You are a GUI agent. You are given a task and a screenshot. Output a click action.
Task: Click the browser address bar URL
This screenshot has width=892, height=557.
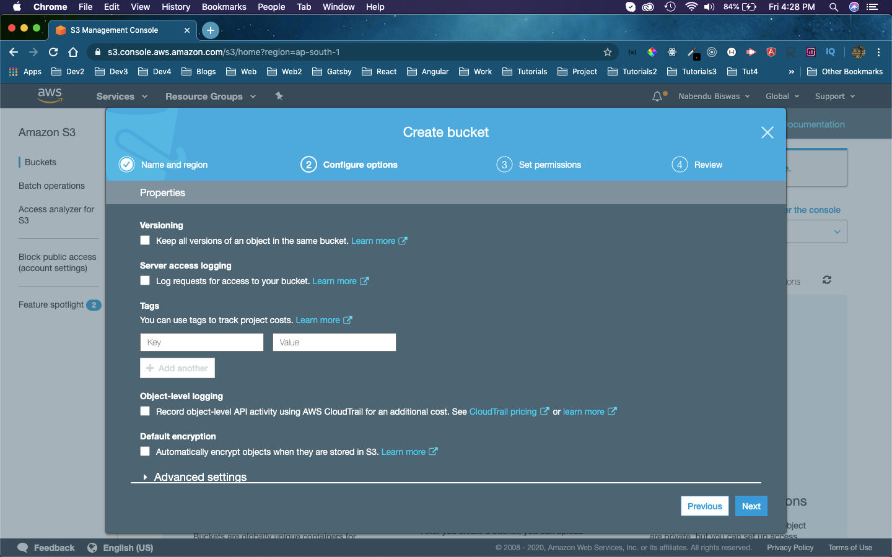224,52
